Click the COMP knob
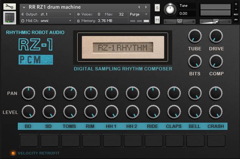The image size is (240, 159). [x=216, y=61]
